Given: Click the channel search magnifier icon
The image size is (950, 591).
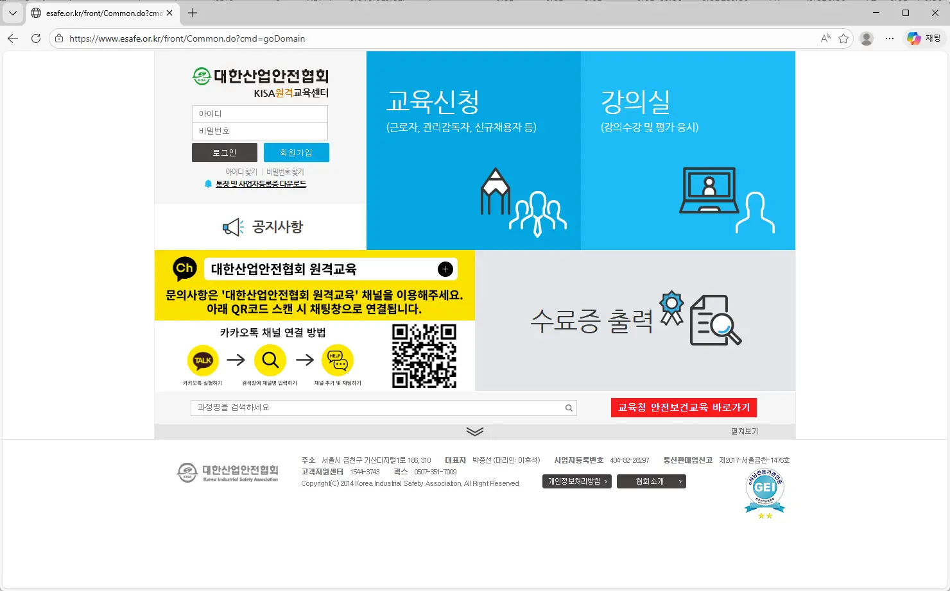Looking at the screenshot, I should [x=270, y=359].
